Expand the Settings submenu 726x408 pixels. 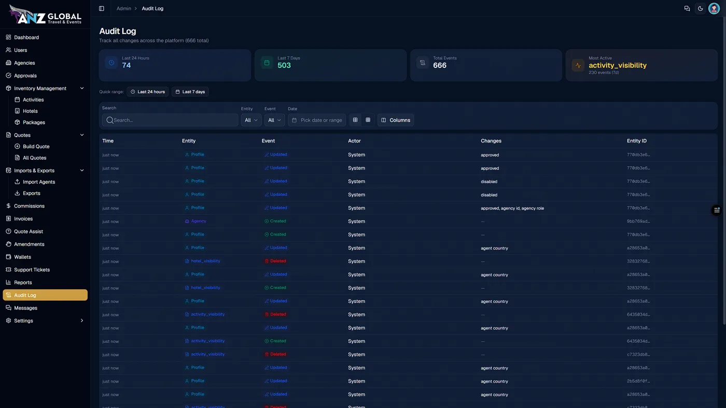click(x=82, y=320)
